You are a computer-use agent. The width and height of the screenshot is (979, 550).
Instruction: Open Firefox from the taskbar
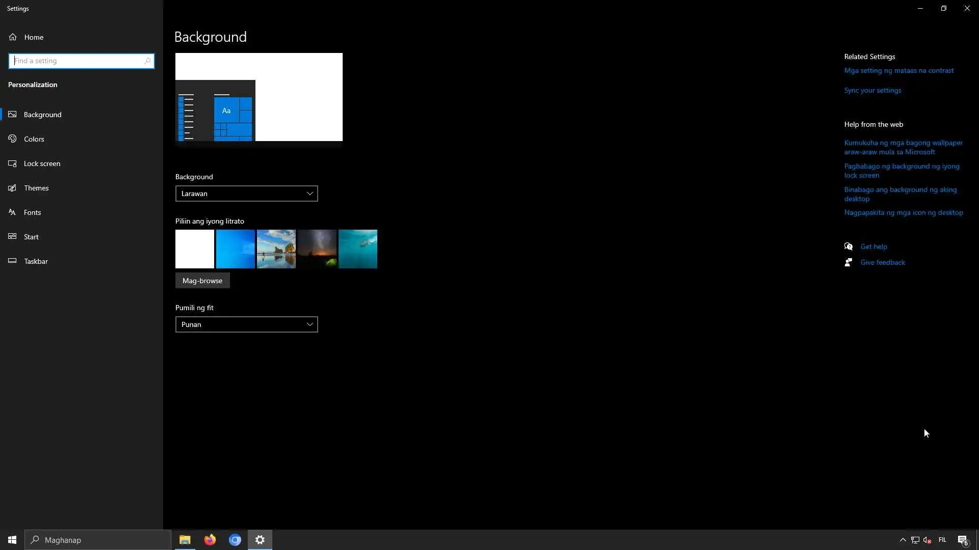[210, 540]
